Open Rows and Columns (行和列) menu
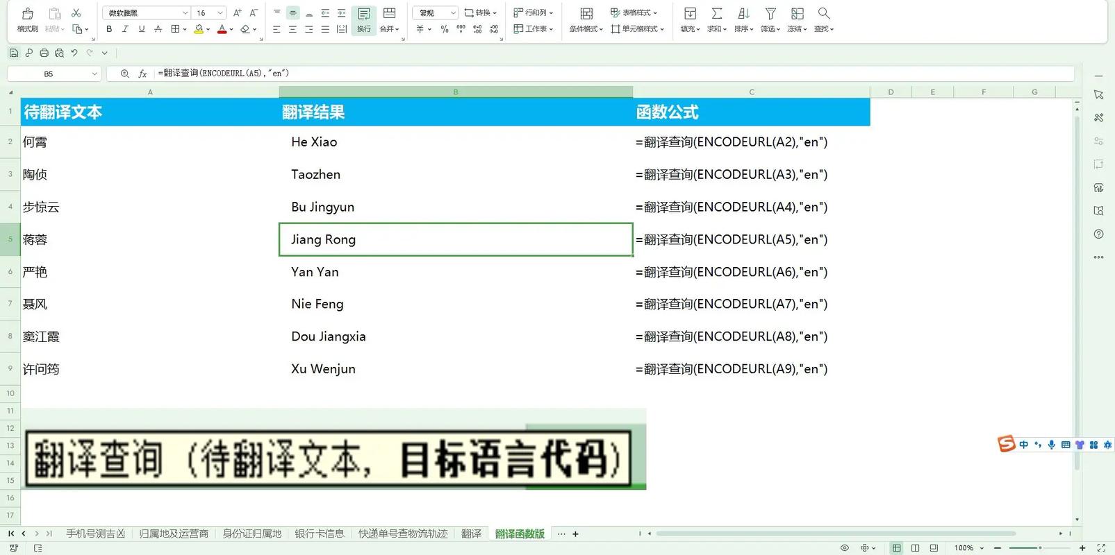 click(x=534, y=13)
